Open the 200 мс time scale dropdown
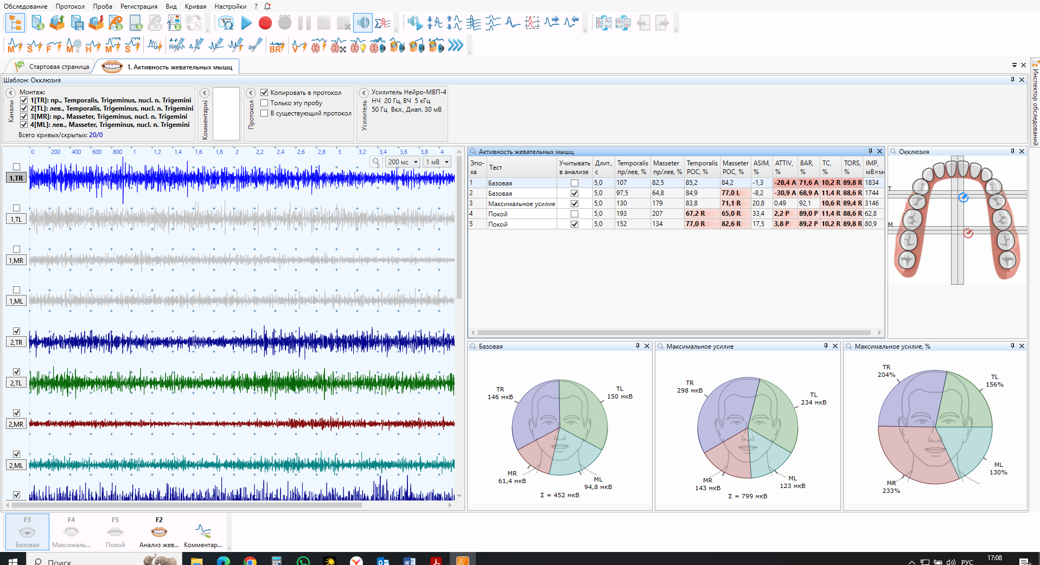 (403, 162)
